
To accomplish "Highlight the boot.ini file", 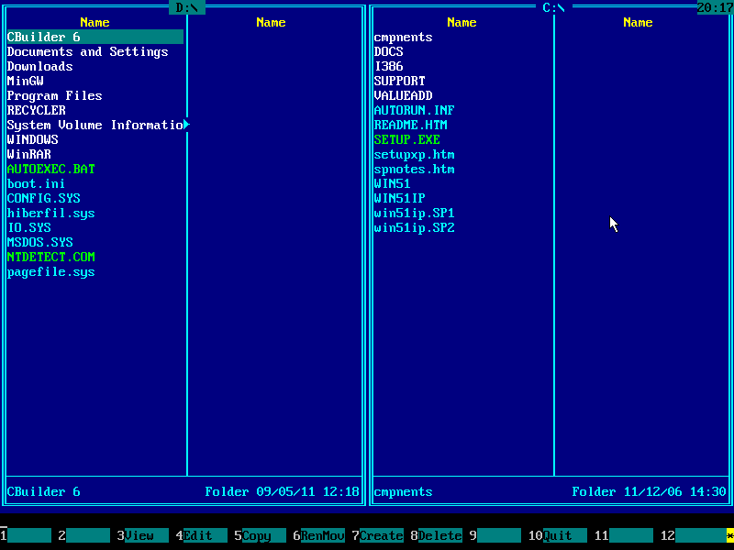I will pos(36,184).
